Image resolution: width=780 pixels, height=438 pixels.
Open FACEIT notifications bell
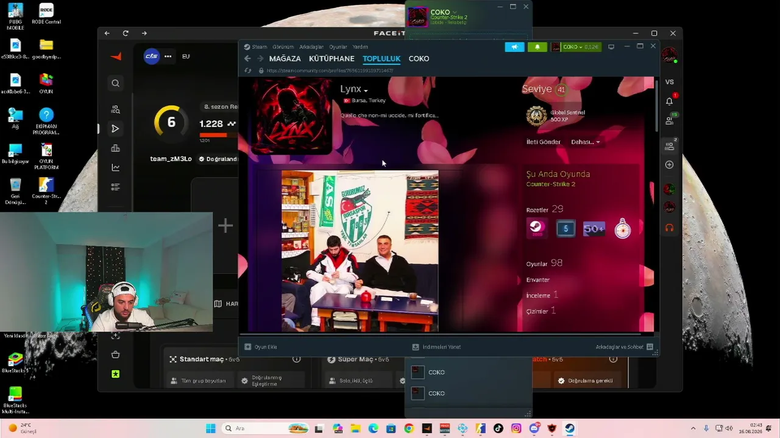670,101
